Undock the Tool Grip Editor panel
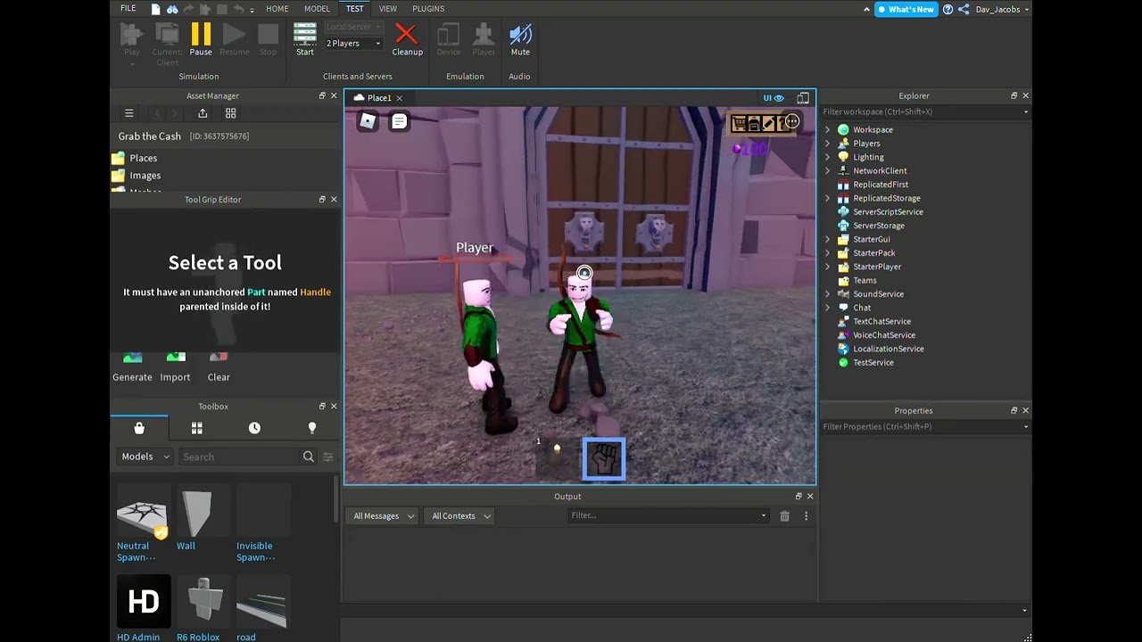 coord(322,199)
